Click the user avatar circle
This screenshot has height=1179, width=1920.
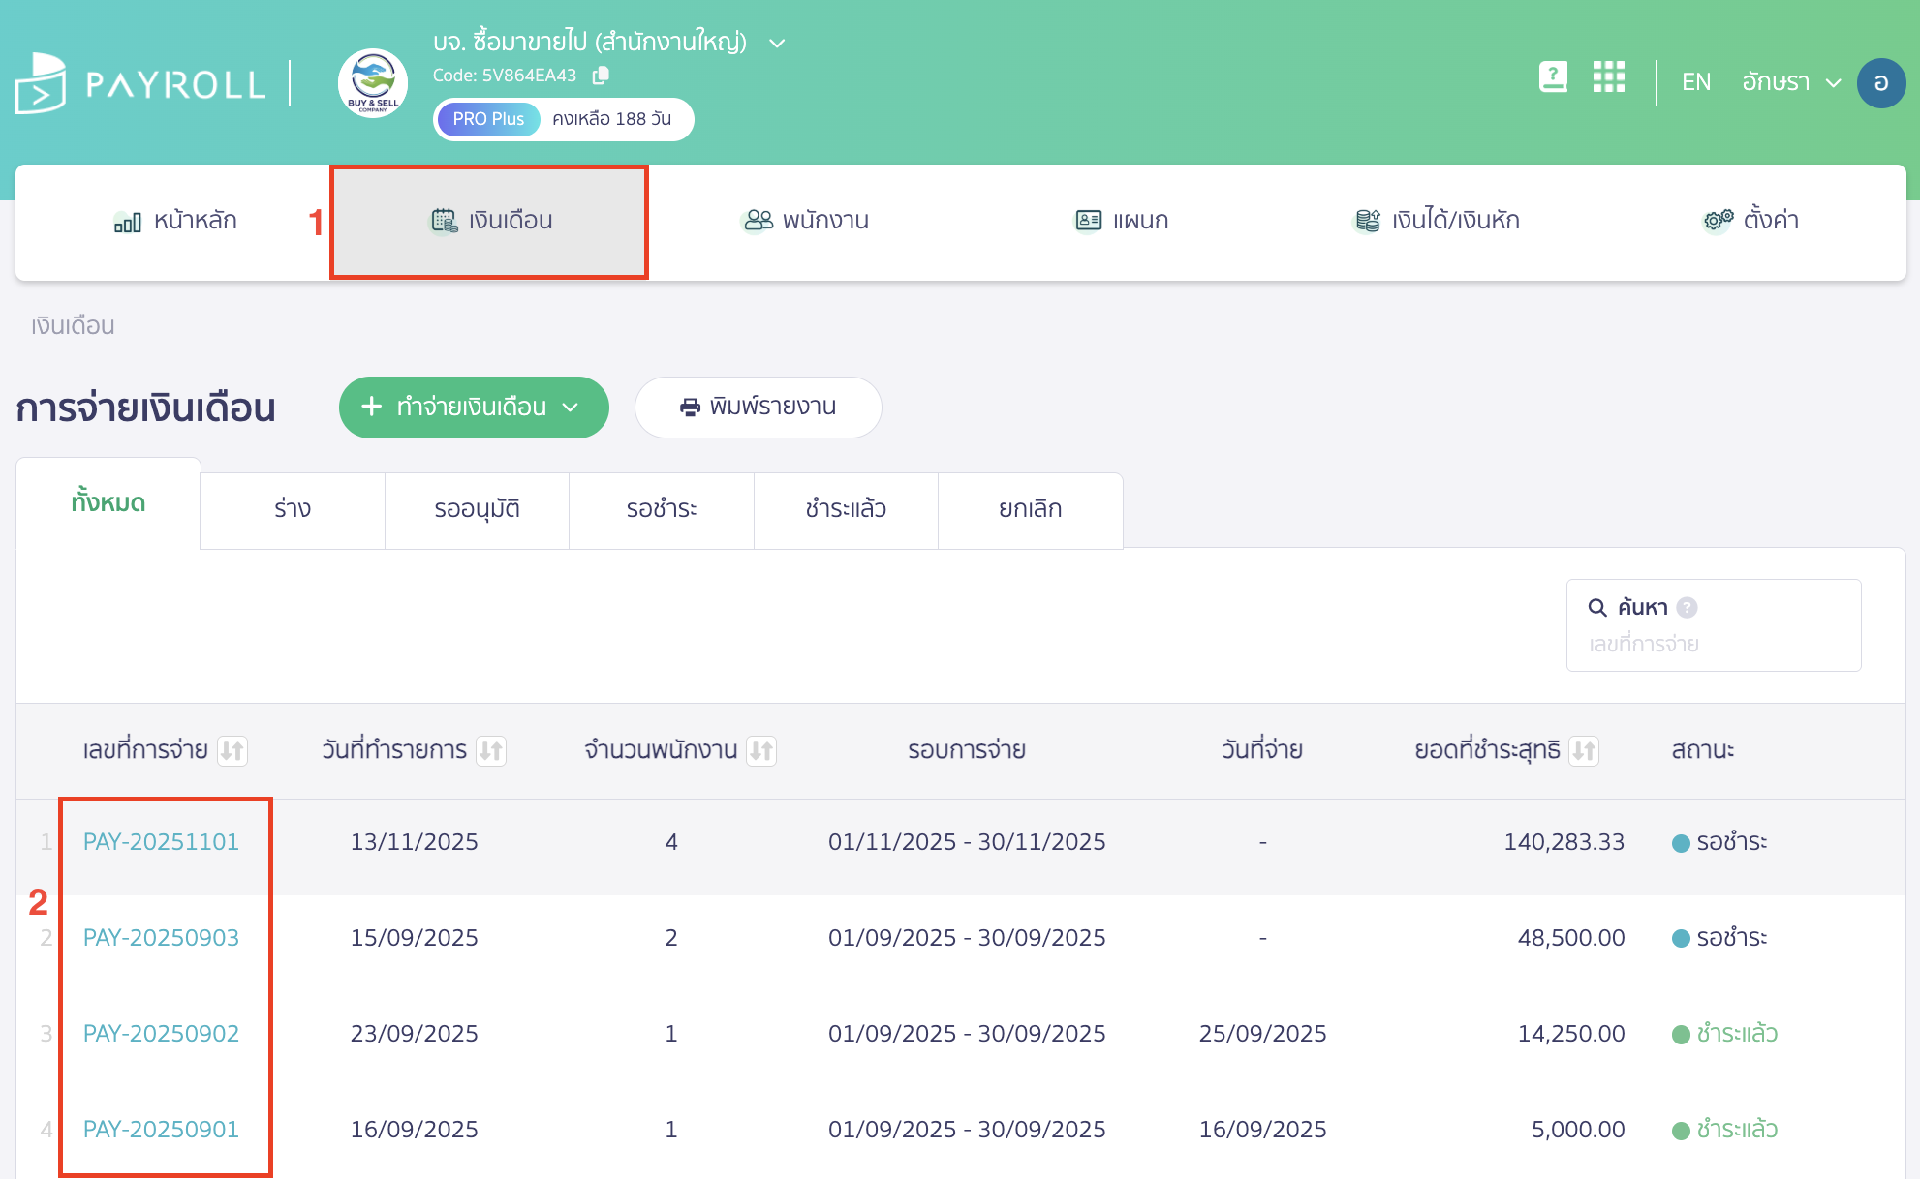click(1880, 83)
